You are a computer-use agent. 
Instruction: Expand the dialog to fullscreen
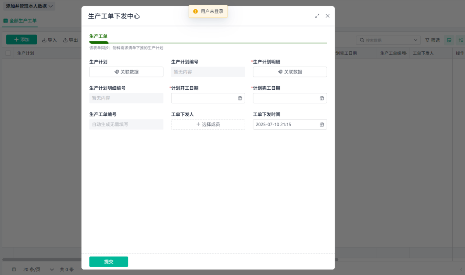(317, 16)
